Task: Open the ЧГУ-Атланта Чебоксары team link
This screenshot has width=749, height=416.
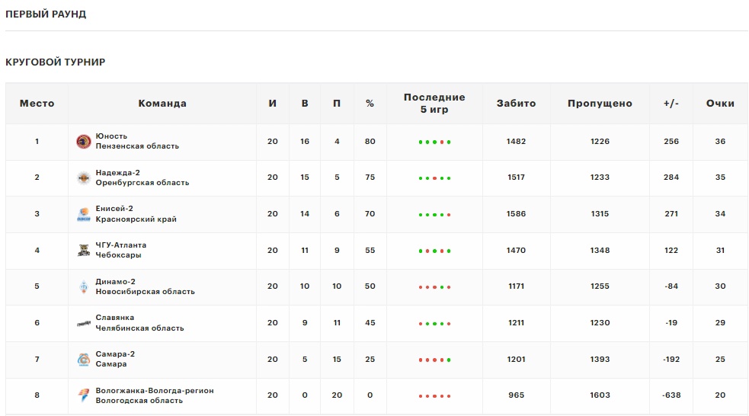Action: [121, 250]
